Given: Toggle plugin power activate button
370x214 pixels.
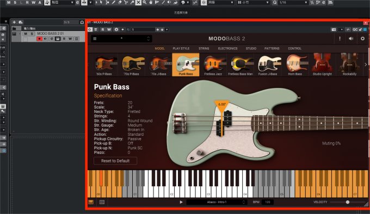Looking at the screenshot, I should [90, 29].
